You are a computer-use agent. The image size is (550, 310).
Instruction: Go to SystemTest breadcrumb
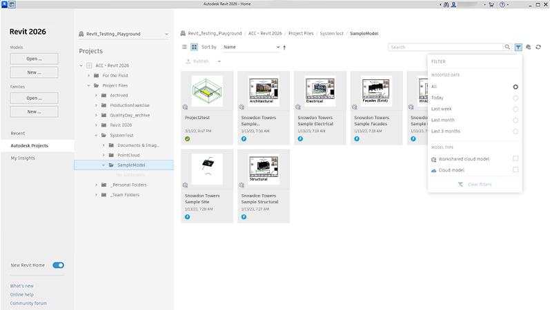tap(331, 33)
